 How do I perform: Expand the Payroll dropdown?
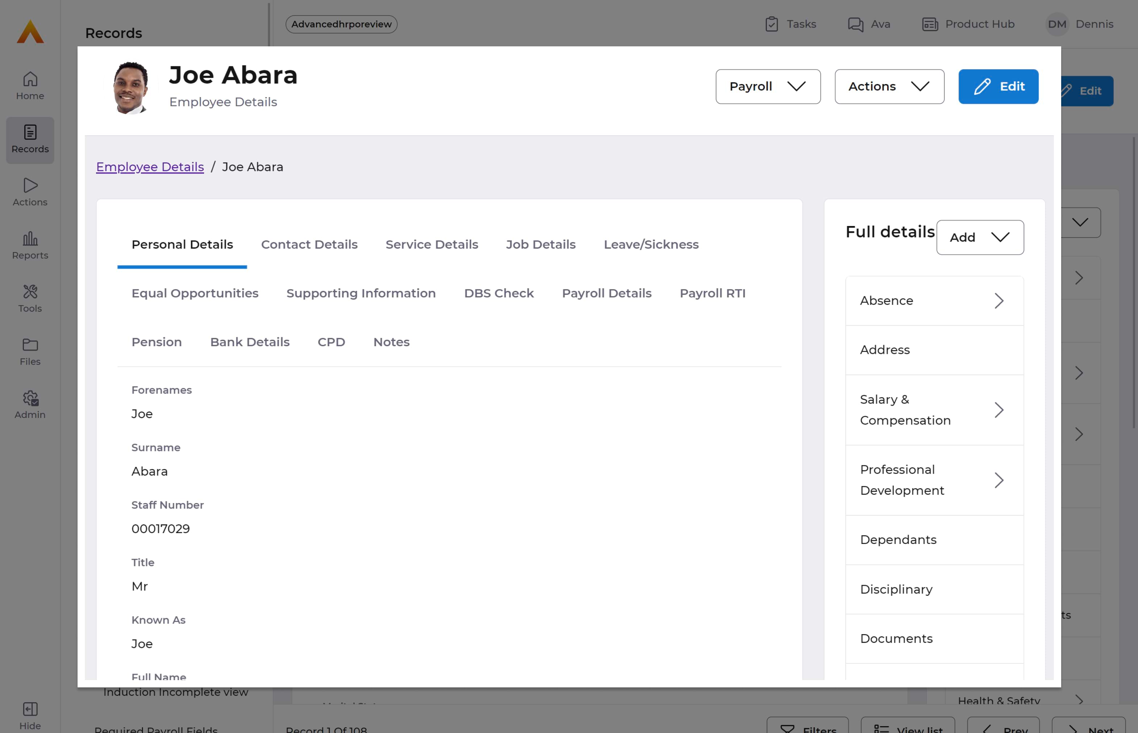point(768,86)
